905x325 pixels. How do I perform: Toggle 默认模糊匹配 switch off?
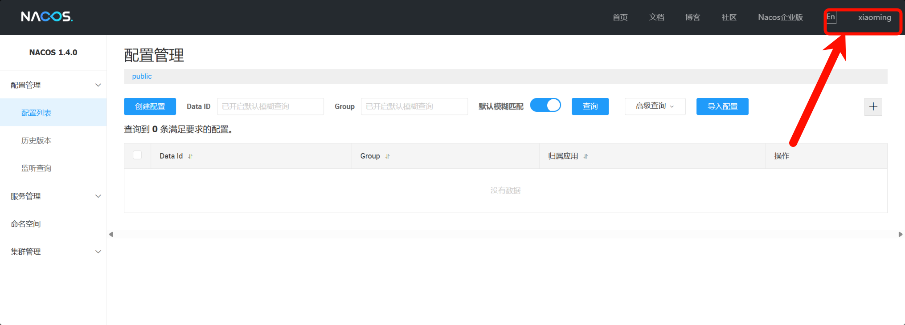coord(545,106)
